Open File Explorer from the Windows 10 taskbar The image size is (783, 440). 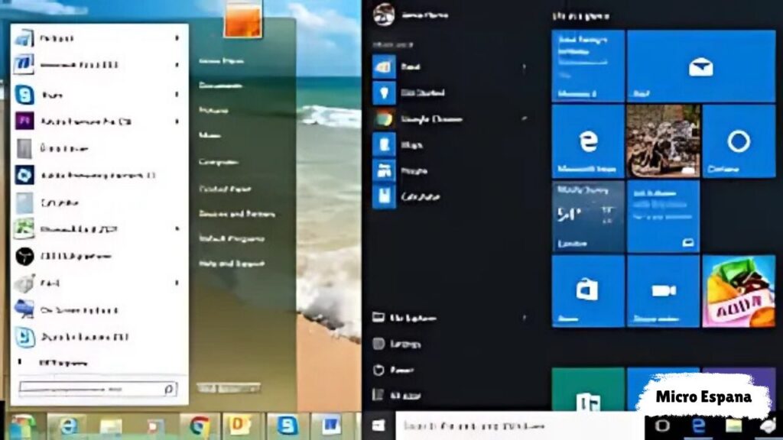[x=733, y=426]
